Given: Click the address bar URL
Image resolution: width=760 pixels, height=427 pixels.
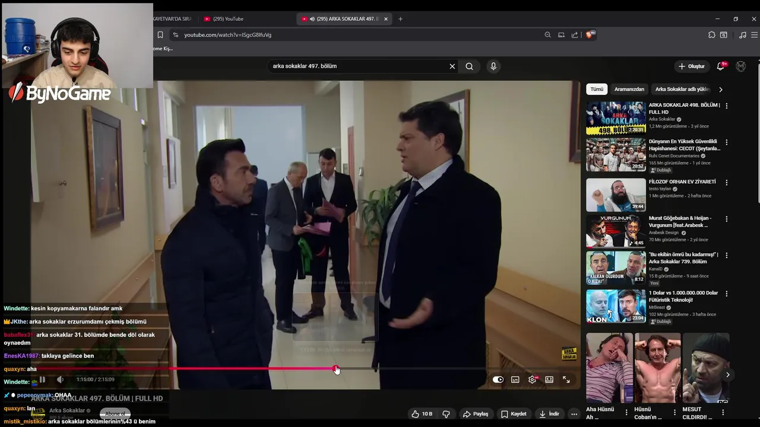Looking at the screenshot, I should coord(227,35).
